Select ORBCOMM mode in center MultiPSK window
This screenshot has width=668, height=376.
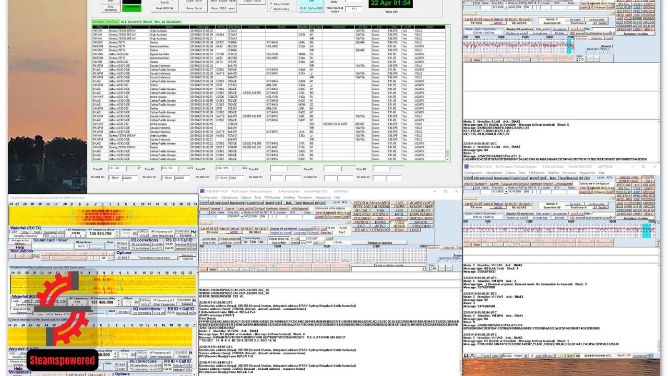(422, 226)
